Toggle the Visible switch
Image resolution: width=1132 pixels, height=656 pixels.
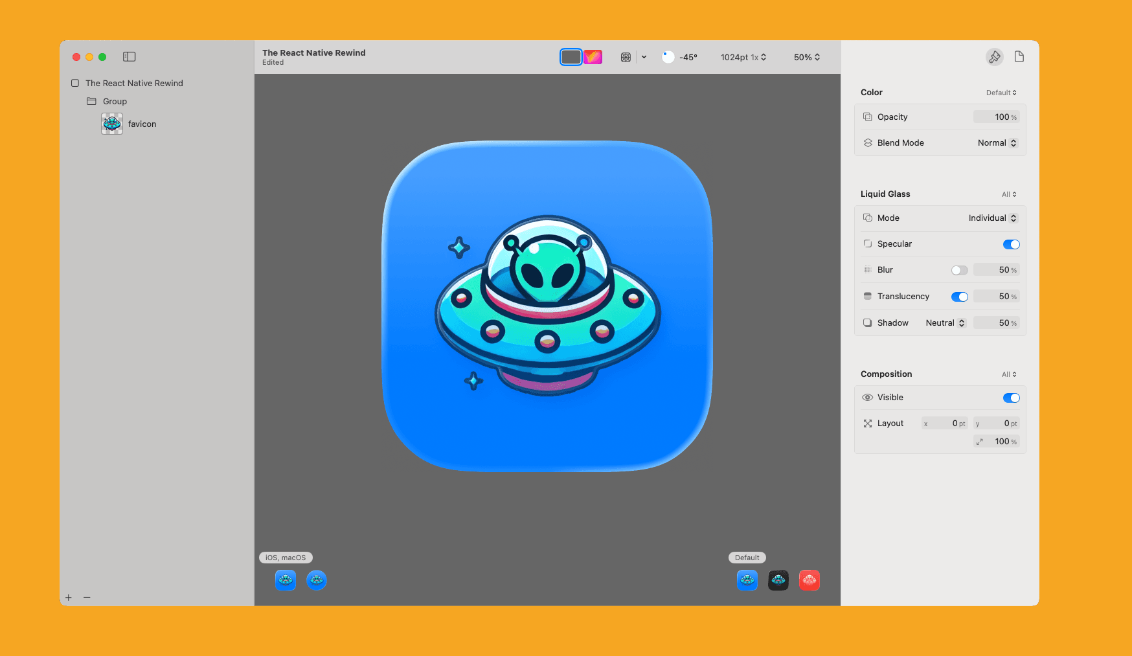pyautogui.click(x=1011, y=398)
